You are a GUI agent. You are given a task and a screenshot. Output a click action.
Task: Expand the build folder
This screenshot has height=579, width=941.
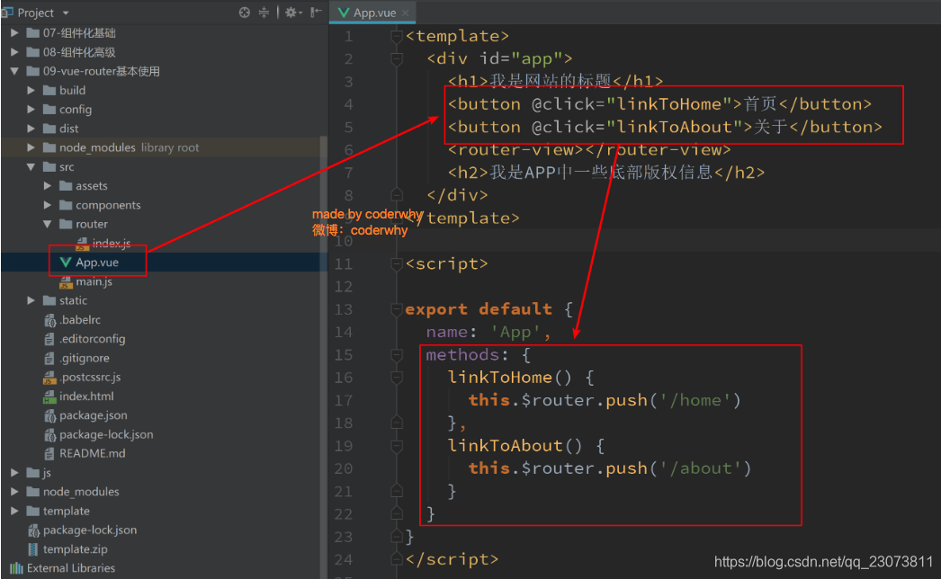pos(31,90)
